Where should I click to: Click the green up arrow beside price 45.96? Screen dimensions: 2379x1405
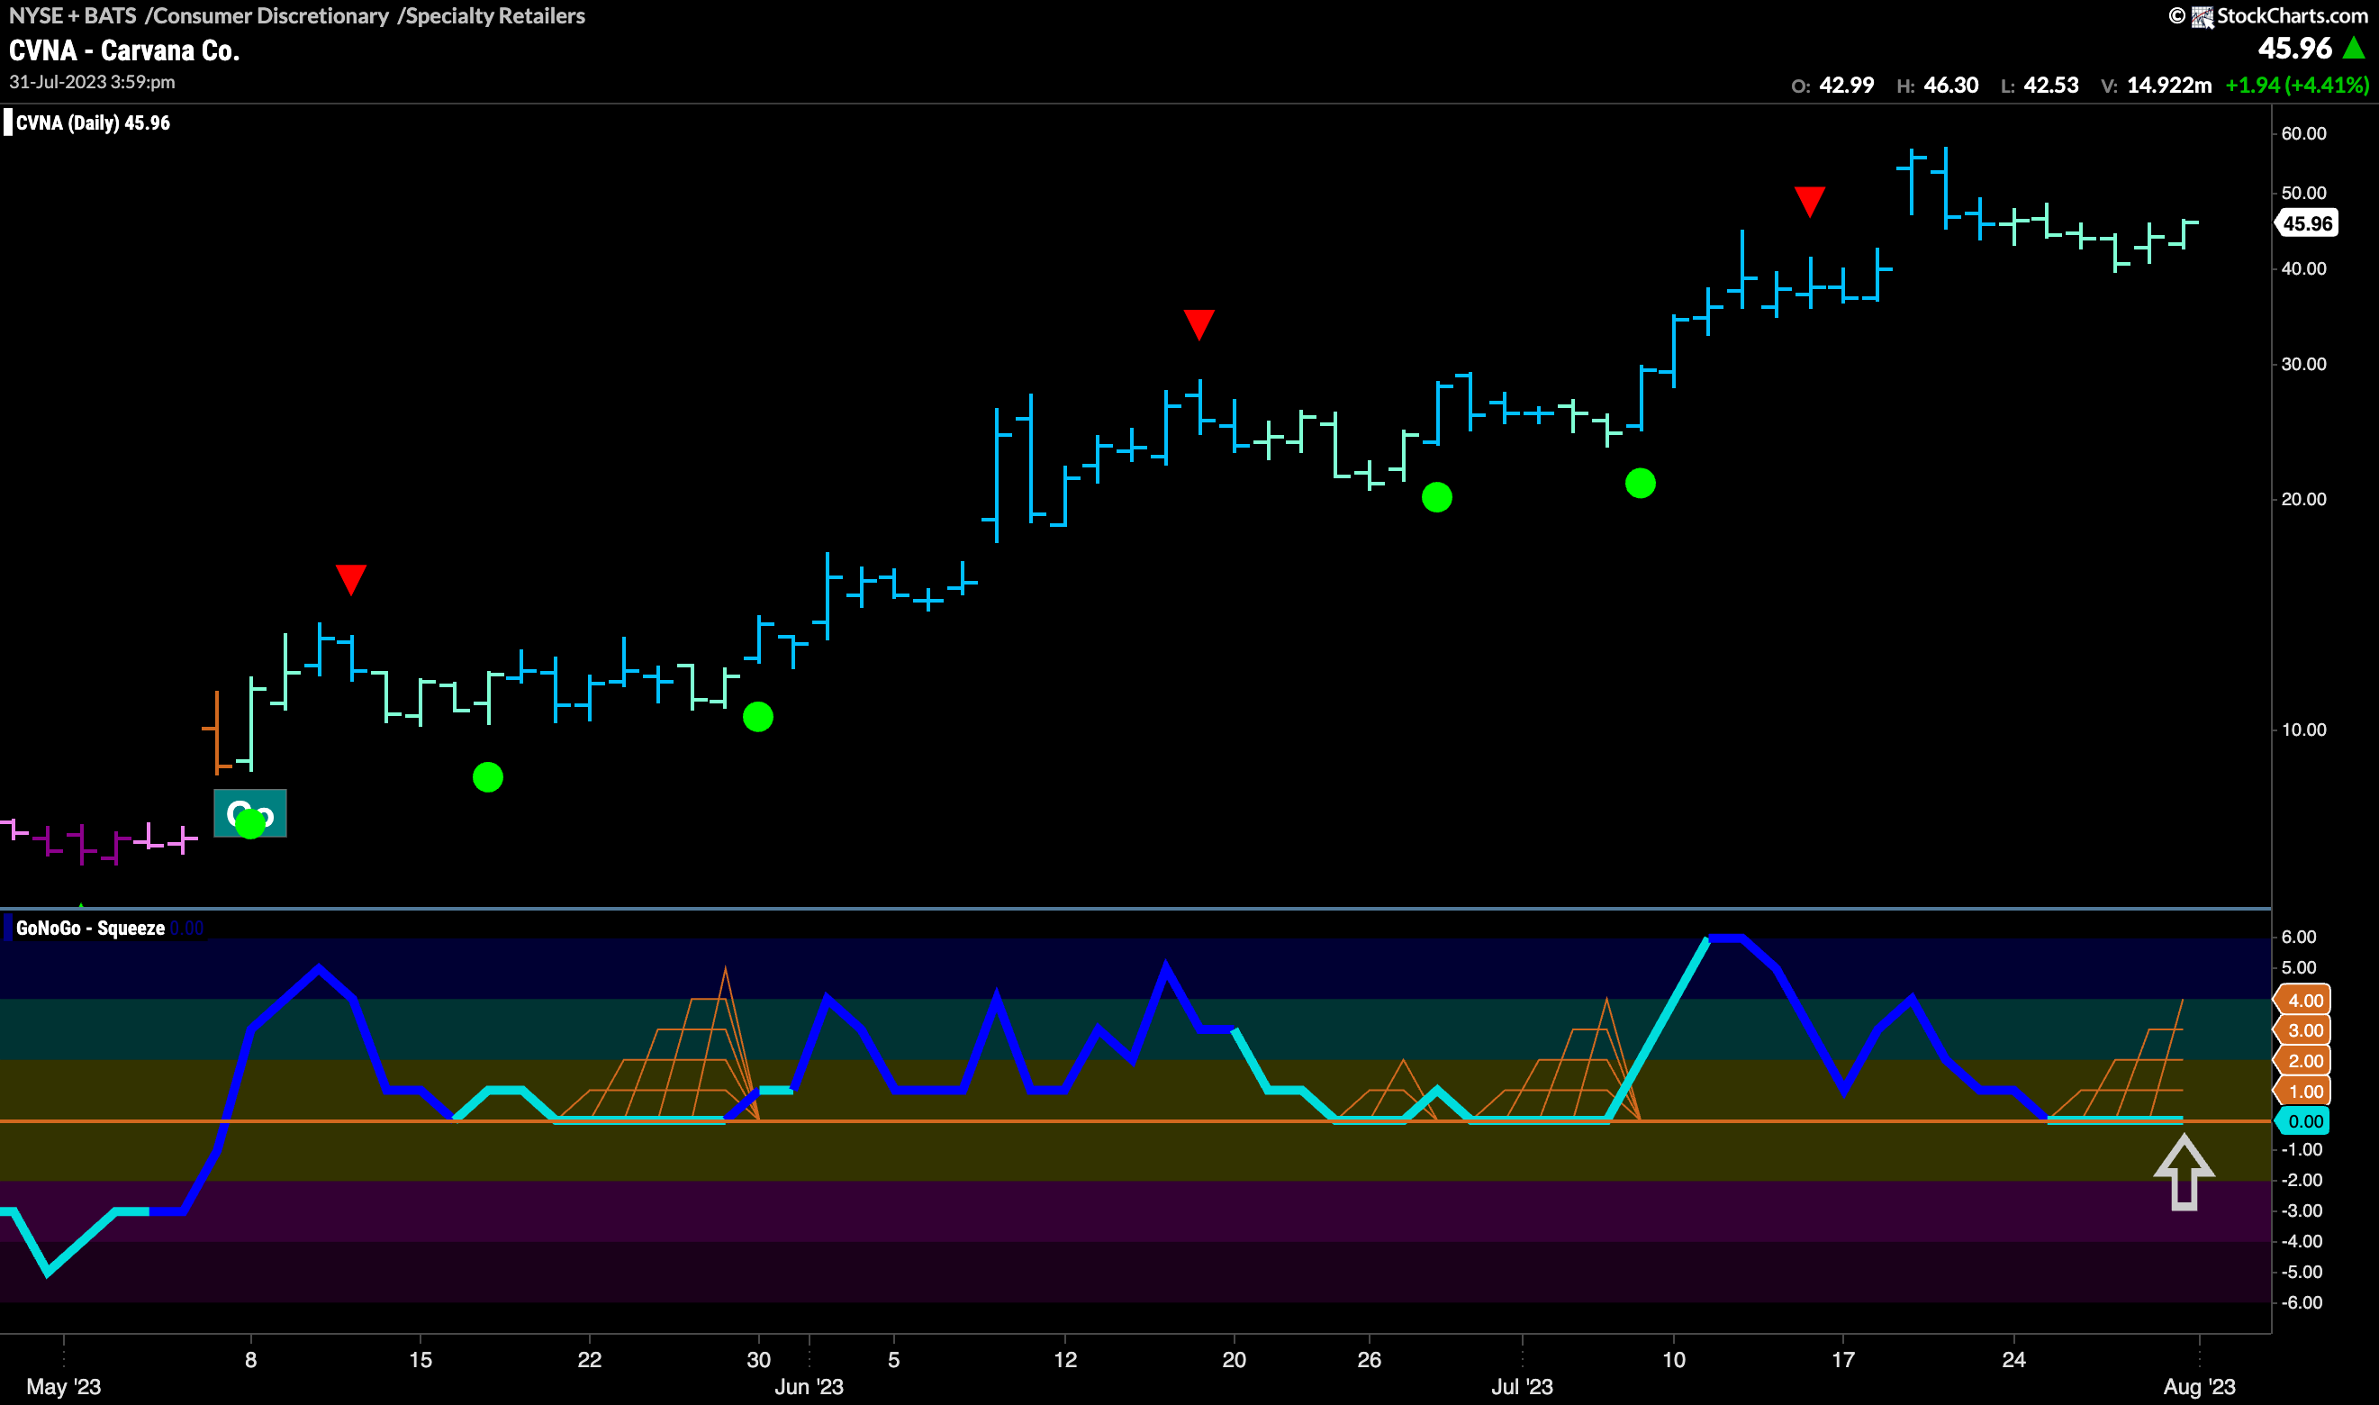click(2354, 48)
